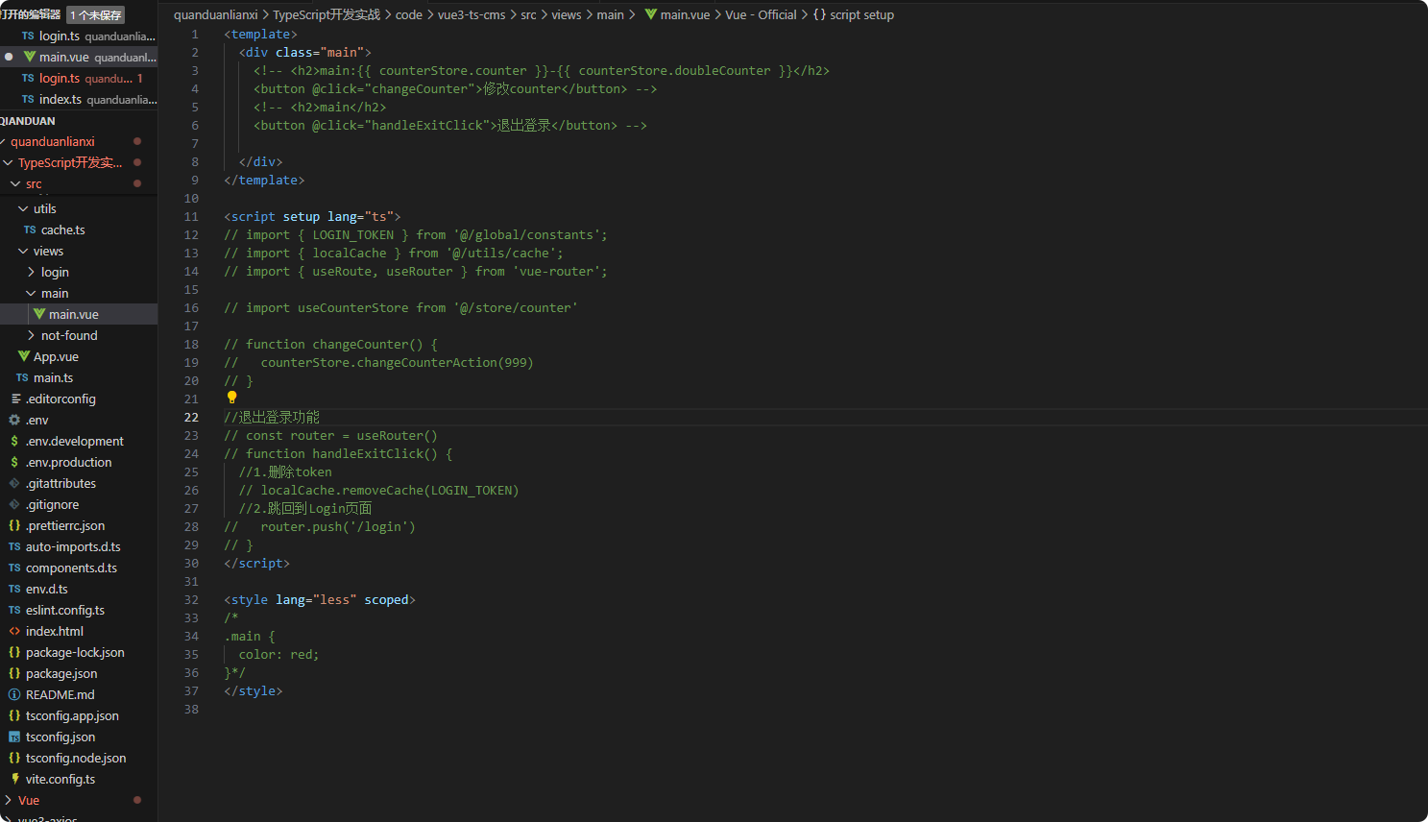Click the TS icon of cache.ts
This screenshot has width=1428, height=822.
tap(30, 230)
